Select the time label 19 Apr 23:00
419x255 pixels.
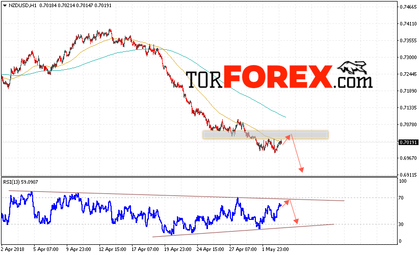[x=178, y=249]
